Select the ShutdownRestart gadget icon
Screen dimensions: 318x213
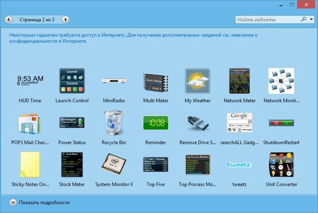281,122
